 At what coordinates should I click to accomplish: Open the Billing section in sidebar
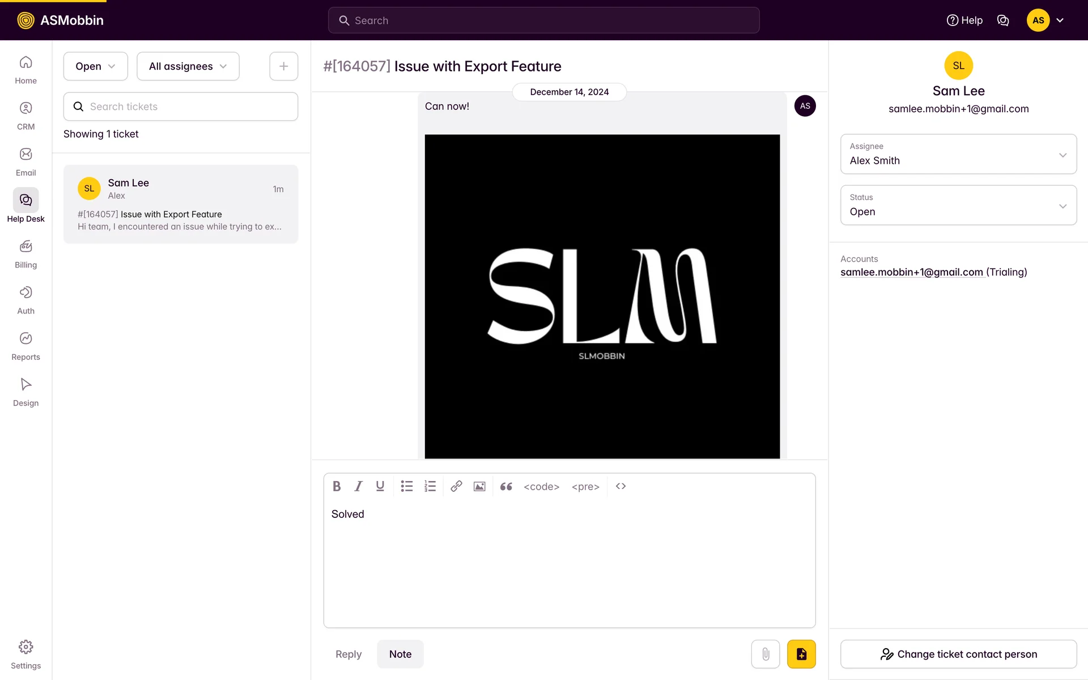tap(25, 253)
